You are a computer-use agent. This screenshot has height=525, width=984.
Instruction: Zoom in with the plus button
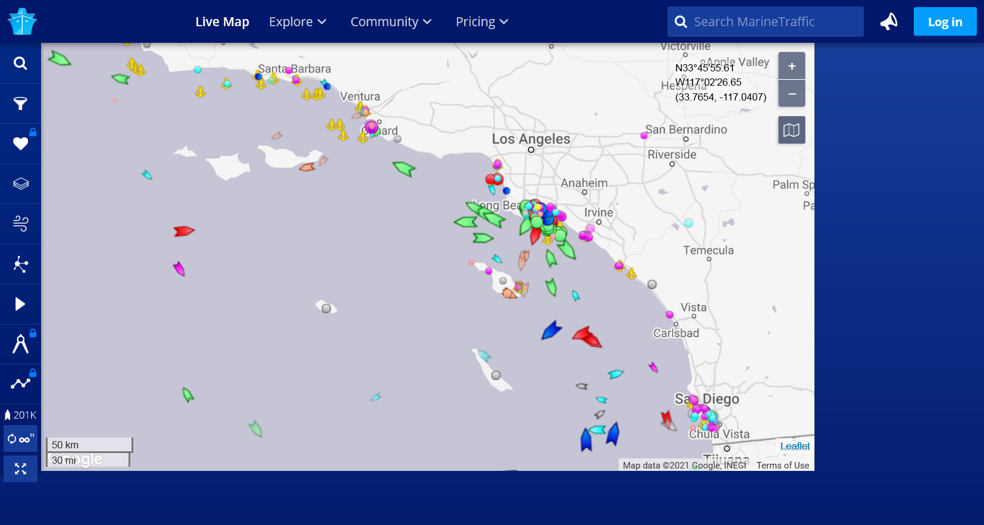pos(792,66)
